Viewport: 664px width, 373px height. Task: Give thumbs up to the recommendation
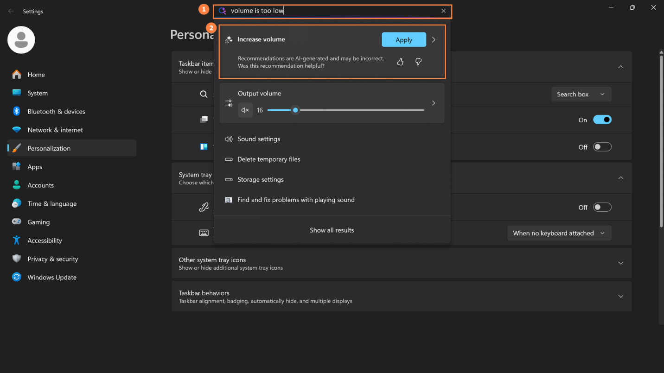[x=400, y=62]
